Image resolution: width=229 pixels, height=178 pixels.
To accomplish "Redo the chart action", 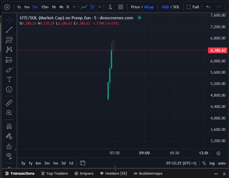I will [x=219, y=7].
